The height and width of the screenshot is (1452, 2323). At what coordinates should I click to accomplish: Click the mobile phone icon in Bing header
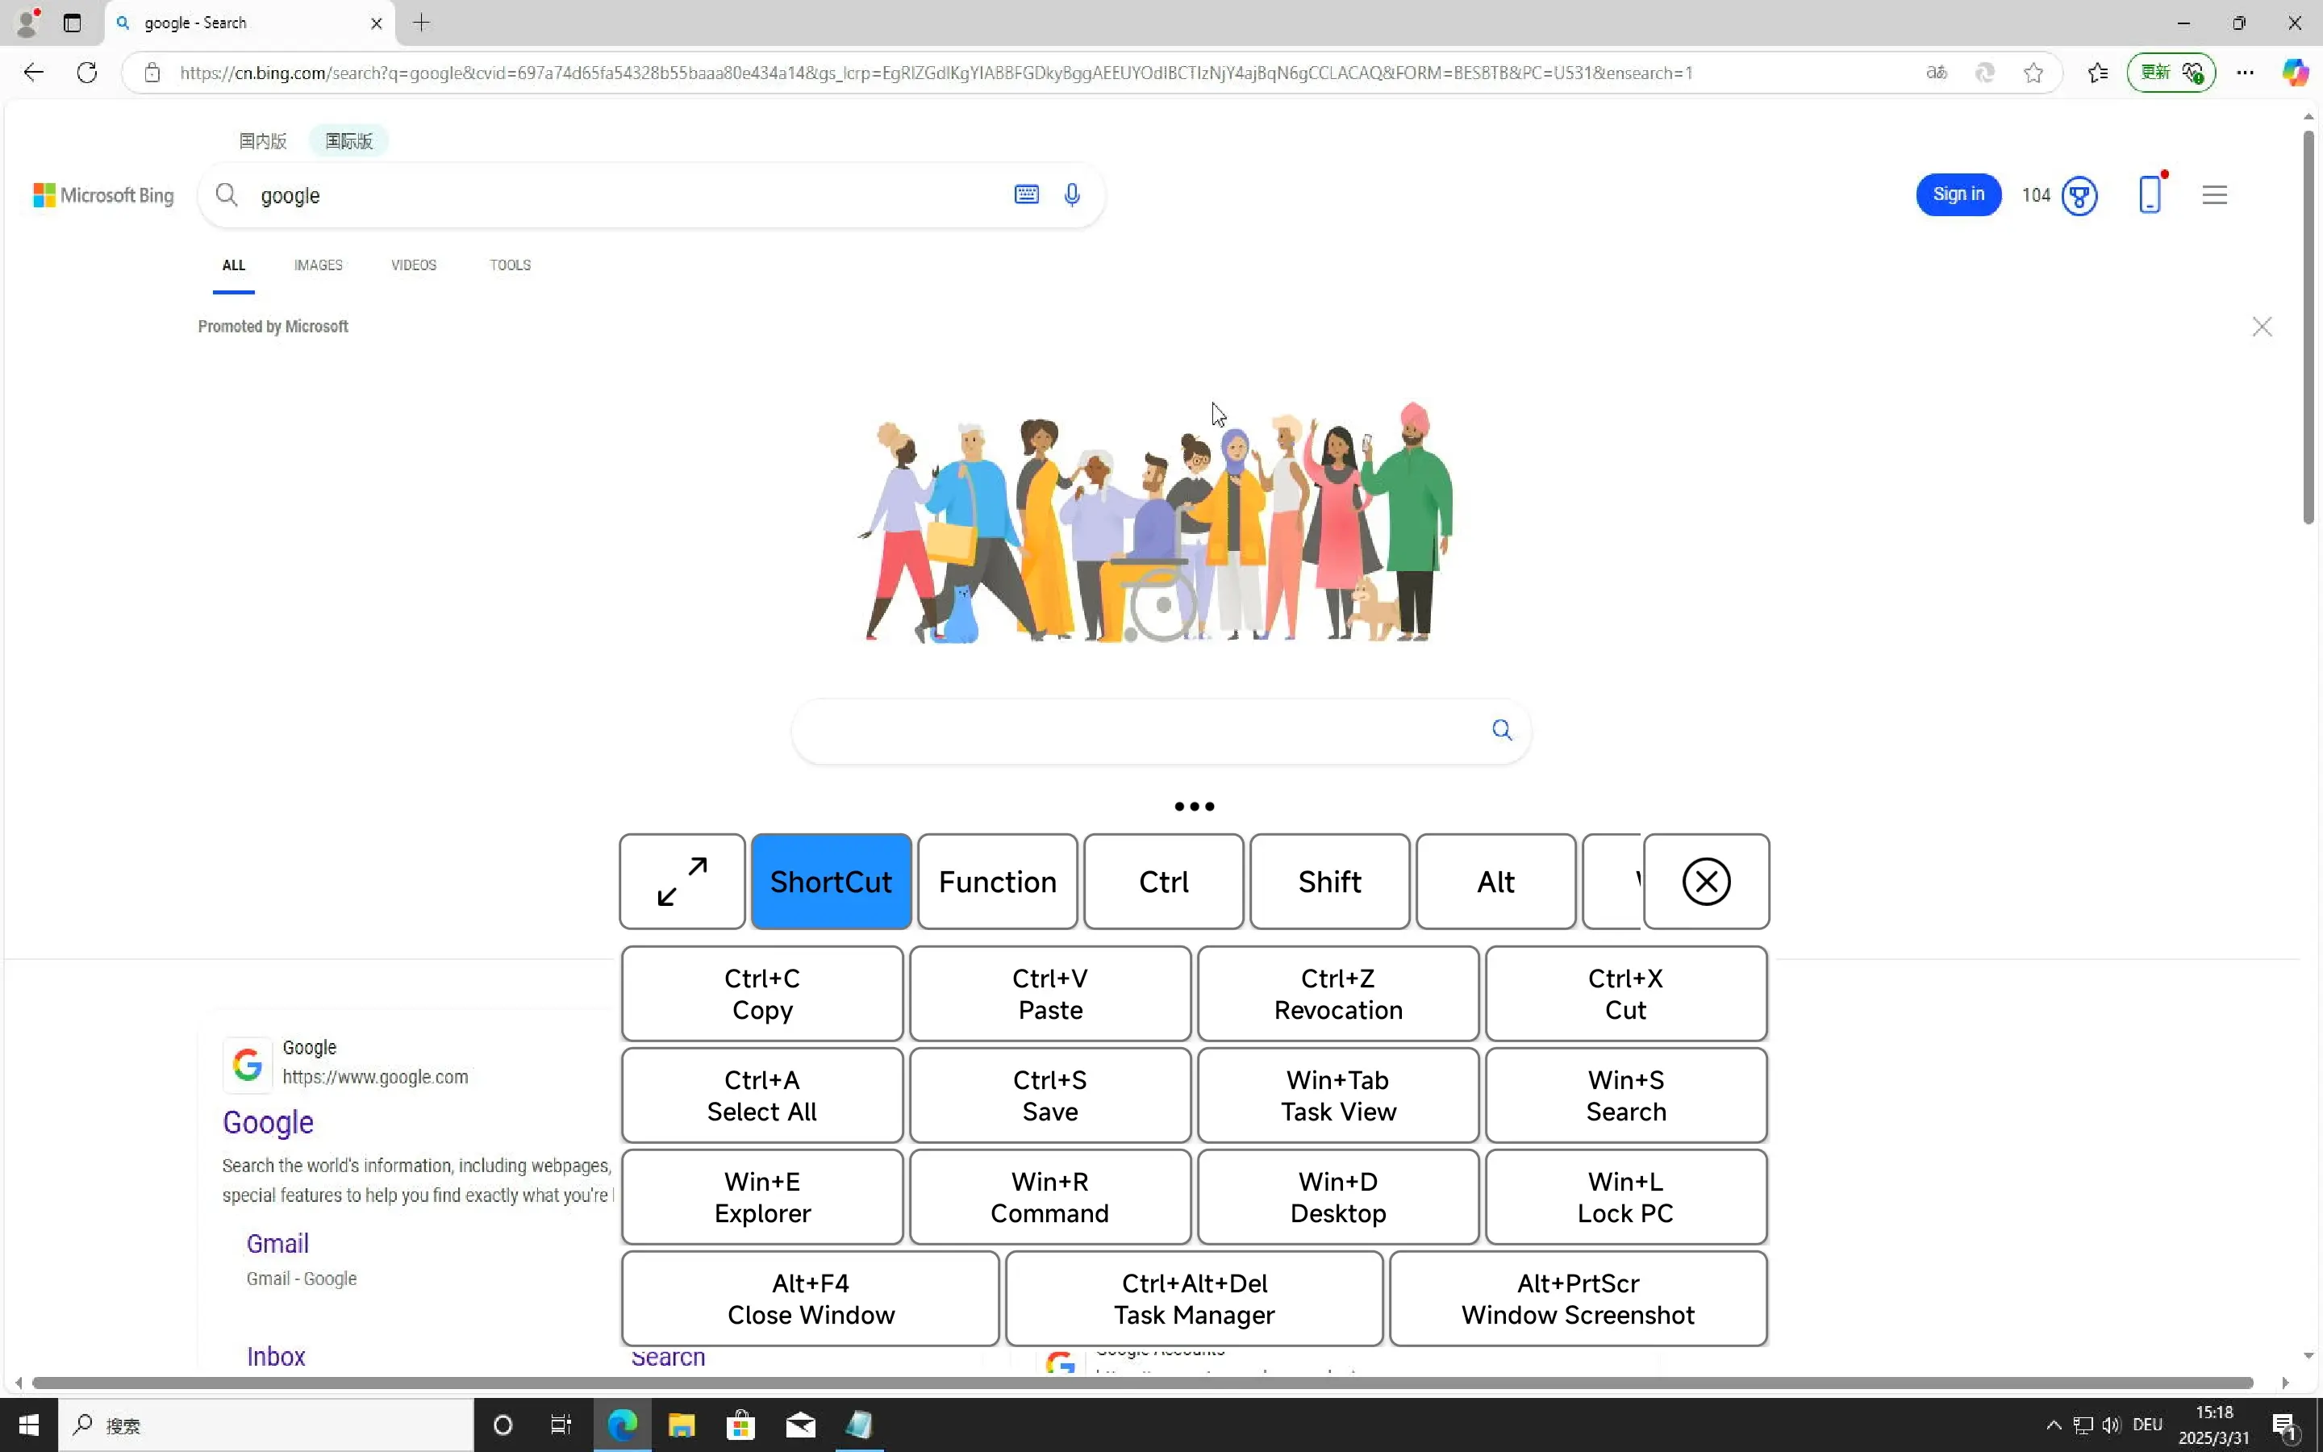pyautogui.click(x=2150, y=195)
